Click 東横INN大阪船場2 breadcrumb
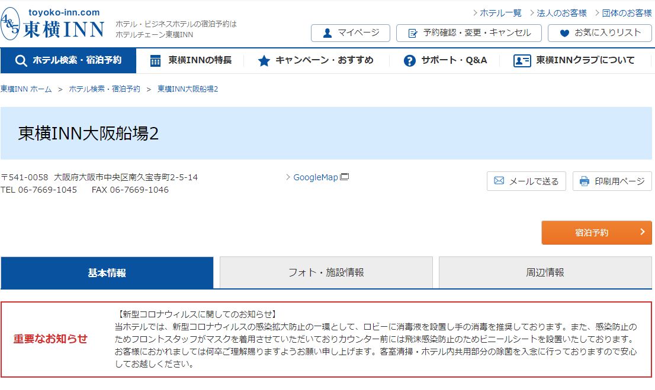 (x=188, y=89)
